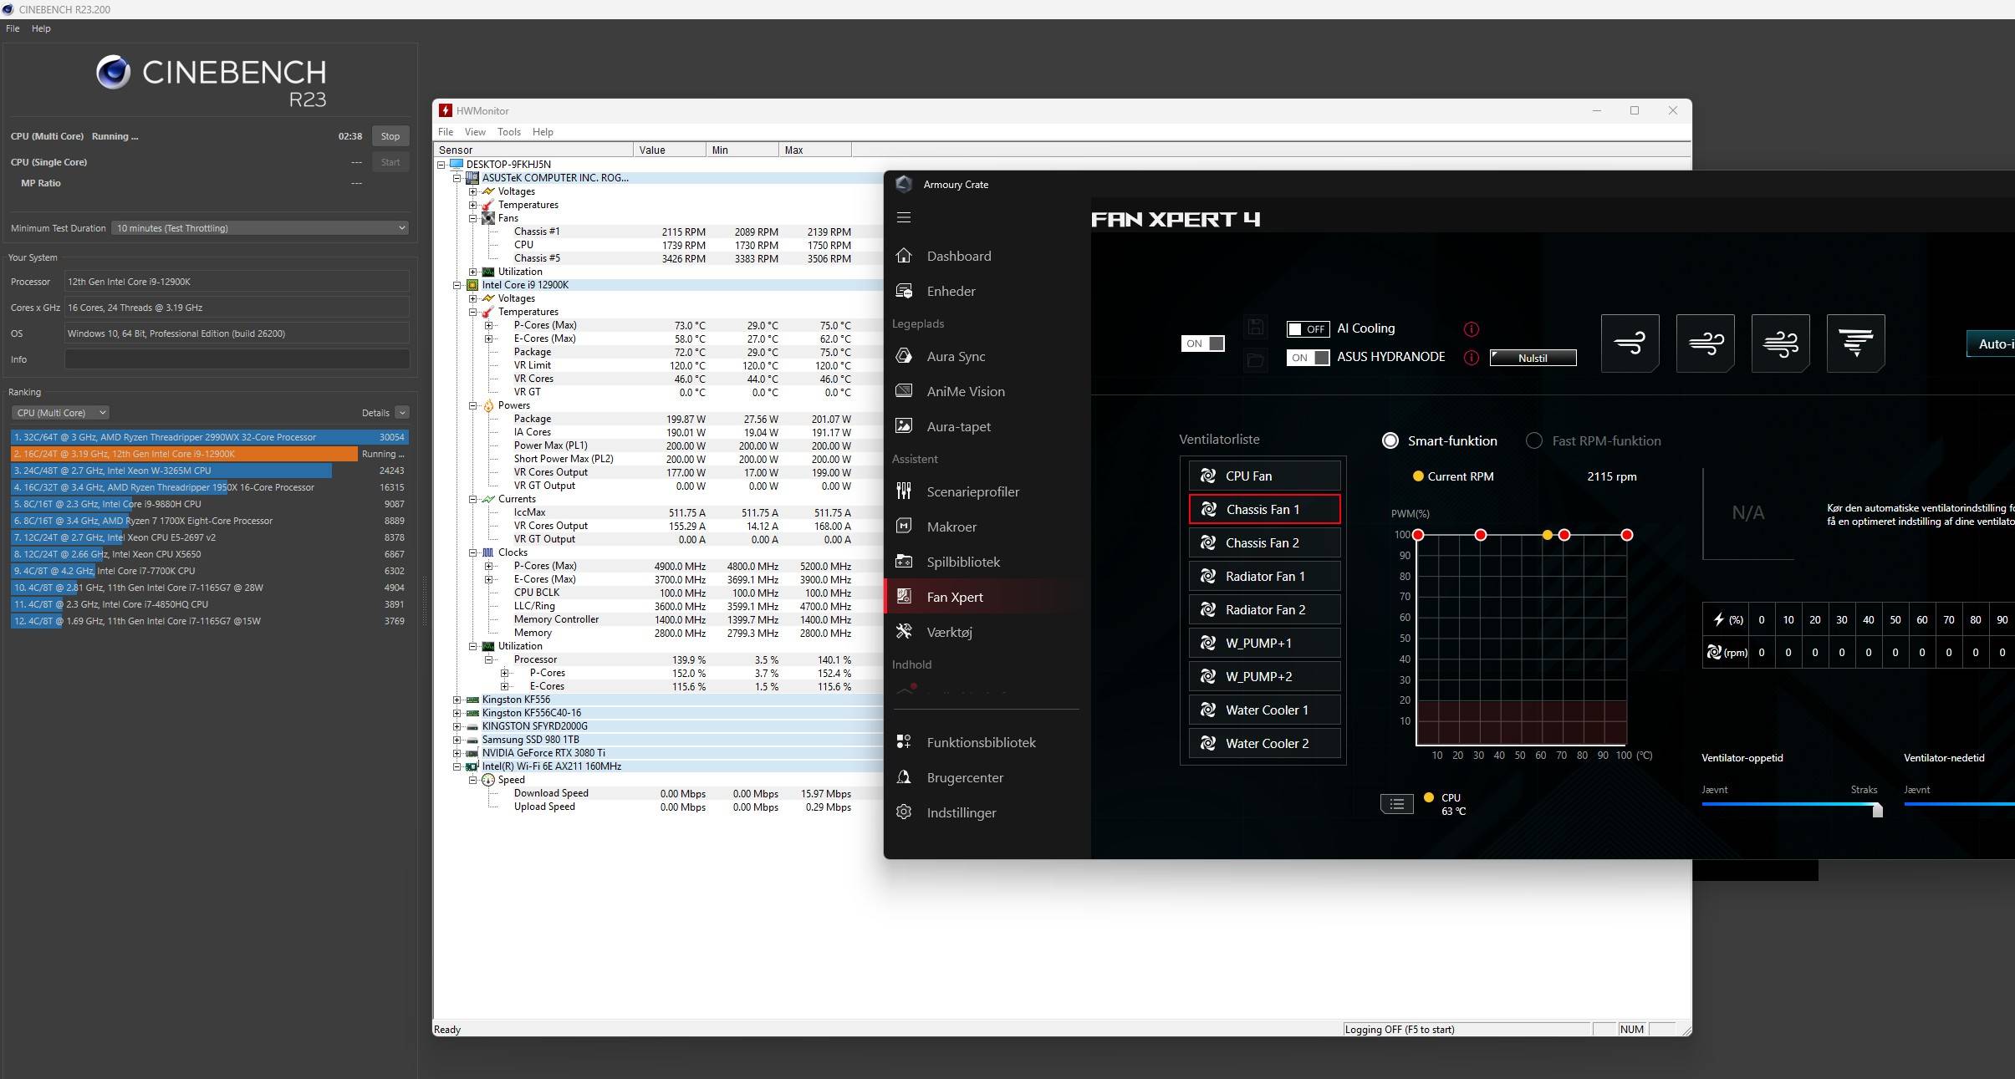The width and height of the screenshot is (2015, 1079).
Task: Click the load profile folder icon in Fan Xpert
Action: [x=1255, y=360]
